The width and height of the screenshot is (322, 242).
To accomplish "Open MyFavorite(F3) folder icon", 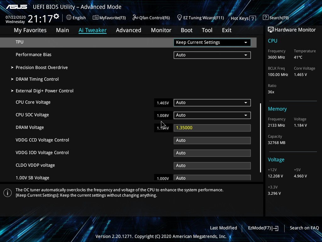I will click(96, 18).
